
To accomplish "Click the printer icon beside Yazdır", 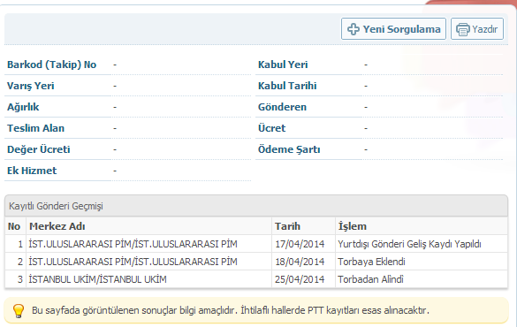I will (462, 30).
